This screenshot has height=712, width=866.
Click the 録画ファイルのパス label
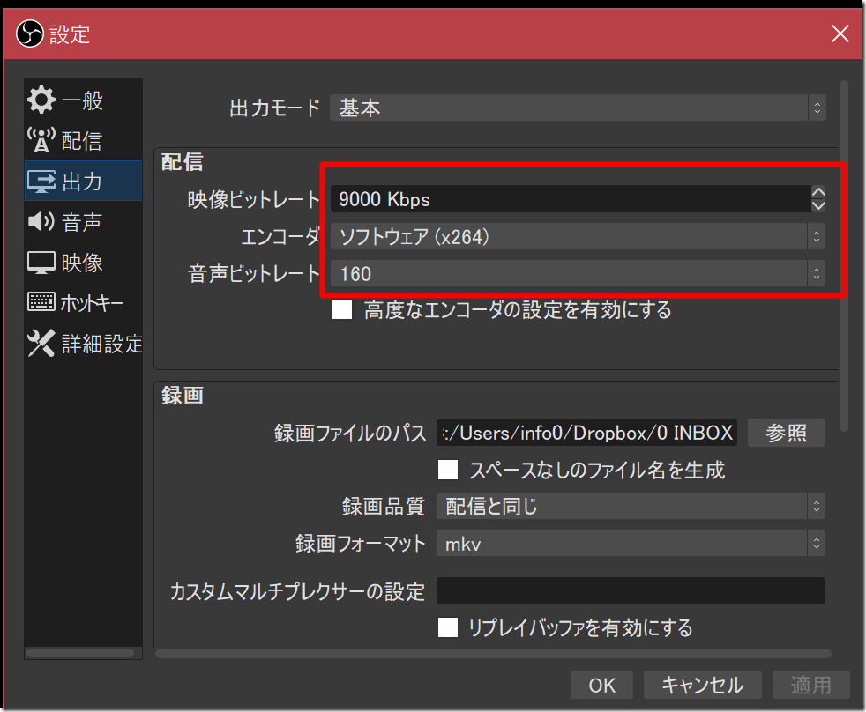click(x=350, y=433)
